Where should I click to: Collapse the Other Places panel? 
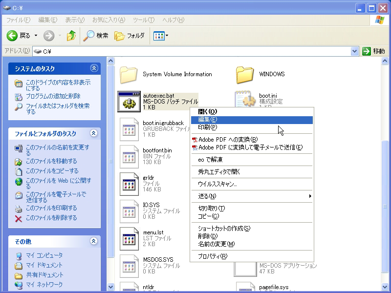click(94, 241)
